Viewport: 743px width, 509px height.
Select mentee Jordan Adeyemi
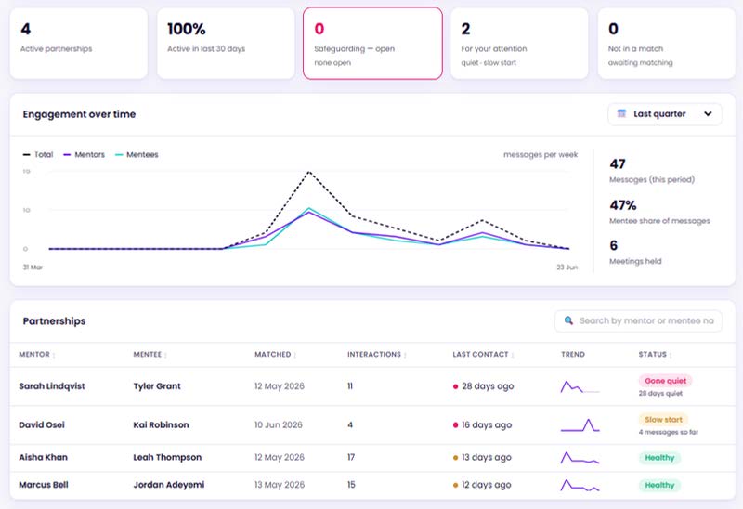[169, 485]
